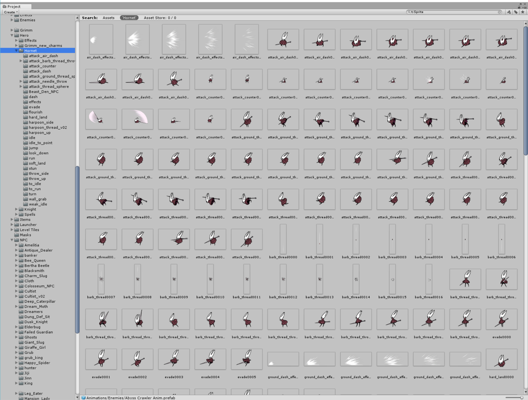The width and height of the screenshot is (528, 400).
Task: Collapse the NPC folder
Action: [x=12, y=240]
